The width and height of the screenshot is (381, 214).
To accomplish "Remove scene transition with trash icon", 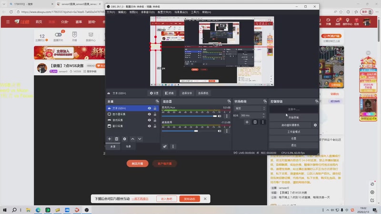I will (255, 122).
